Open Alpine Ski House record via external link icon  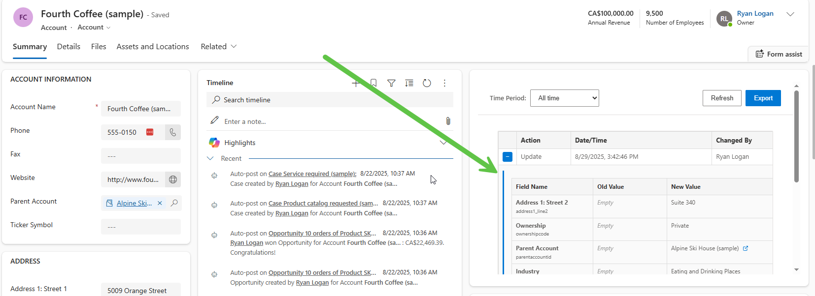pos(746,248)
